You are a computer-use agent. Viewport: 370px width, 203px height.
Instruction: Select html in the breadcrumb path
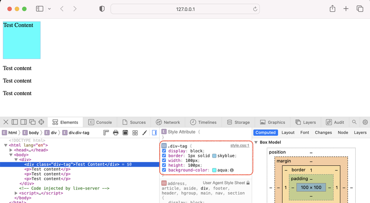[9, 133]
